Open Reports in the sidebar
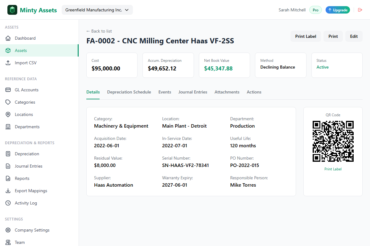Screen dimensions: 370x246 click(x=39, y=178)
